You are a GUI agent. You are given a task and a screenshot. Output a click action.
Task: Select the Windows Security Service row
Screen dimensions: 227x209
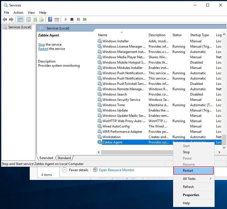(x=159, y=99)
